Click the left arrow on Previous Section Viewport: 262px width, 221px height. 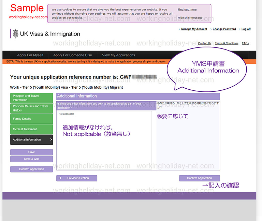tap(60, 178)
